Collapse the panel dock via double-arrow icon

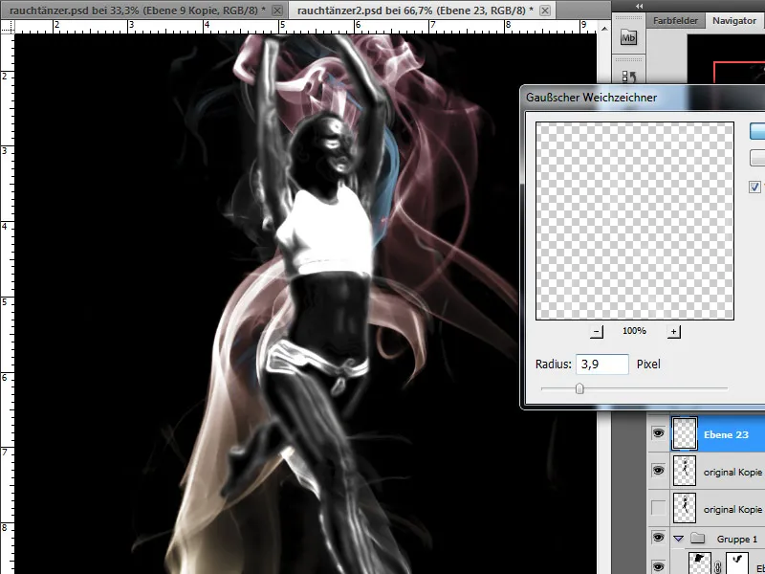[638, 6]
